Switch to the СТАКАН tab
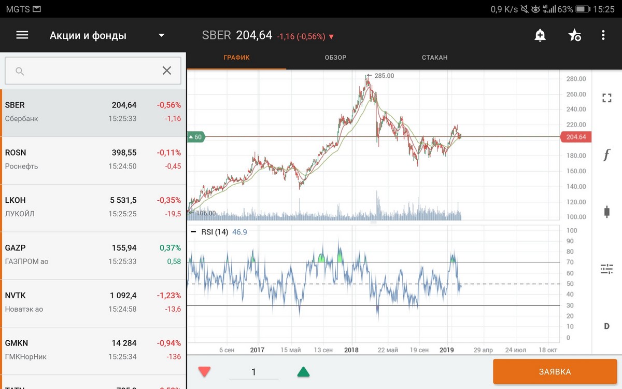Screen dimensions: 622x389 (x=434, y=58)
